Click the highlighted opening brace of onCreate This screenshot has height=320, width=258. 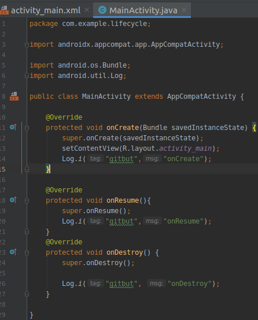(255, 128)
